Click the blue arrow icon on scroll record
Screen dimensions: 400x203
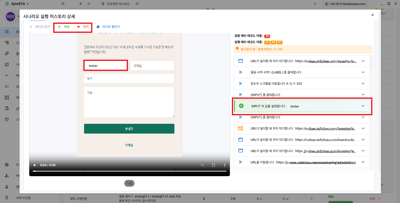(241, 83)
